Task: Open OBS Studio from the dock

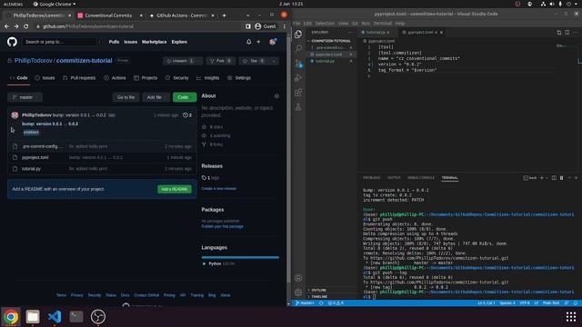Action: (x=98, y=317)
